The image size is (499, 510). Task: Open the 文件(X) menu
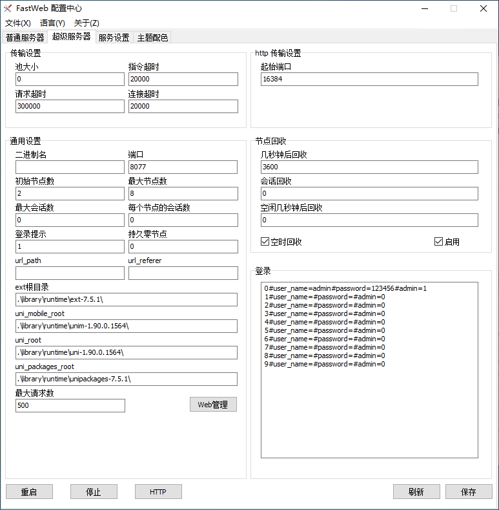coord(18,23)
